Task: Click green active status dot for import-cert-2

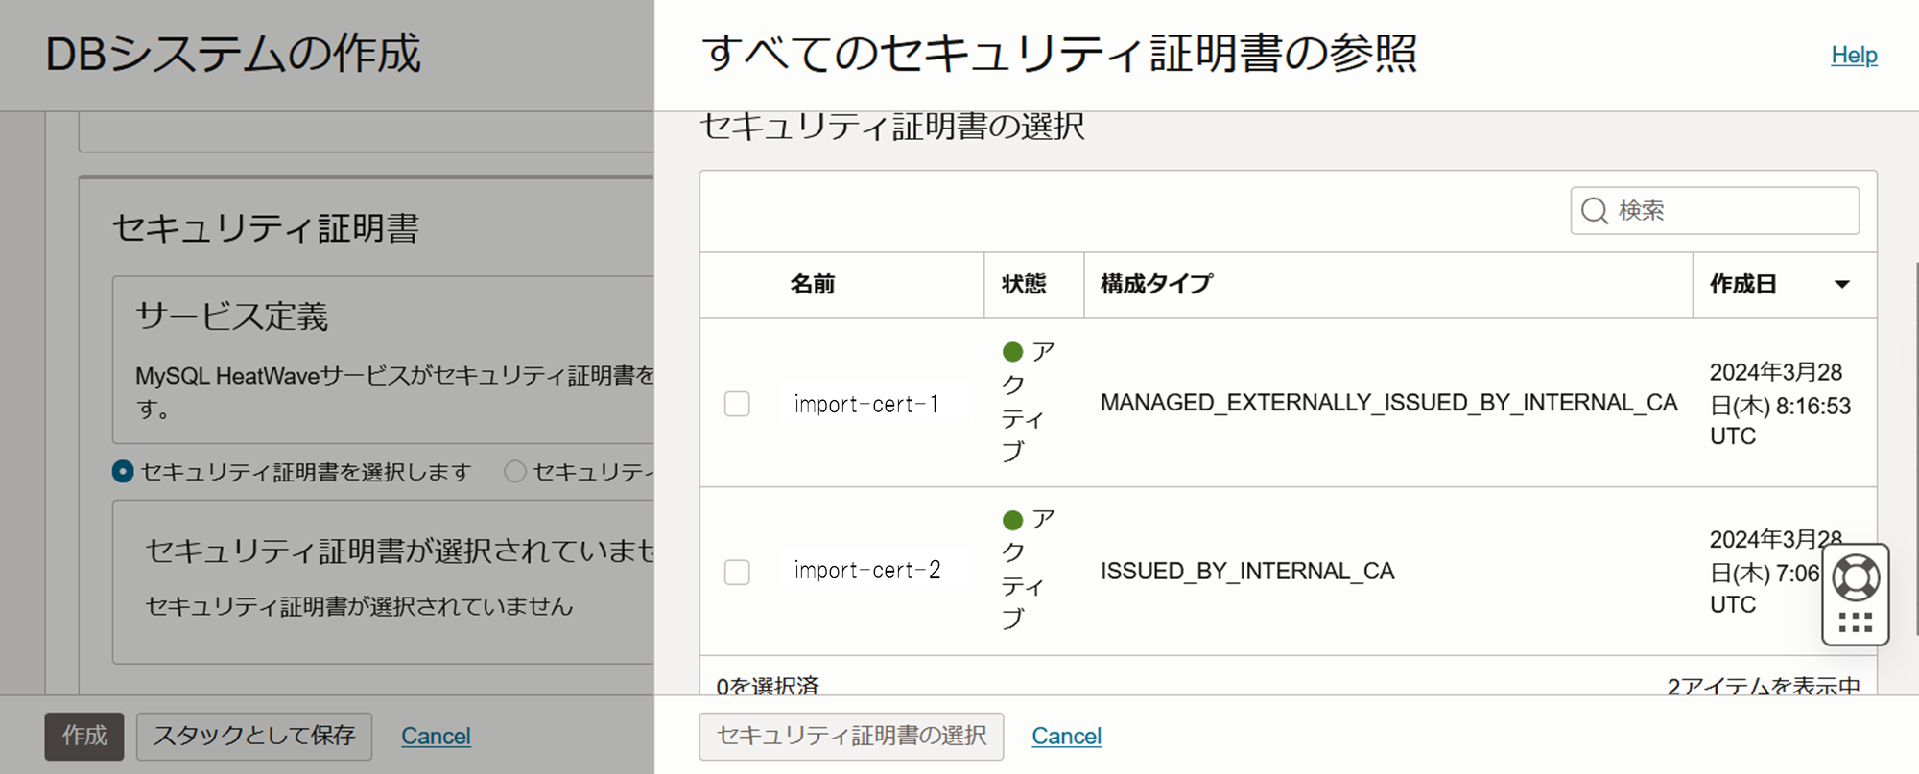Action: tap(1012, 520)
